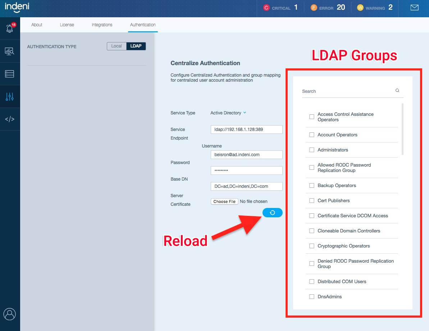The image size is (429, 331).
Task: Open the analysis monitor icon in sidebar
Action: coord(10,51)
